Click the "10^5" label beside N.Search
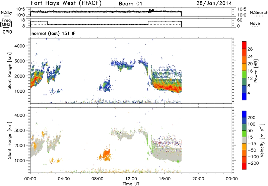This screenshot has width=268, height=186. point(242,9)
